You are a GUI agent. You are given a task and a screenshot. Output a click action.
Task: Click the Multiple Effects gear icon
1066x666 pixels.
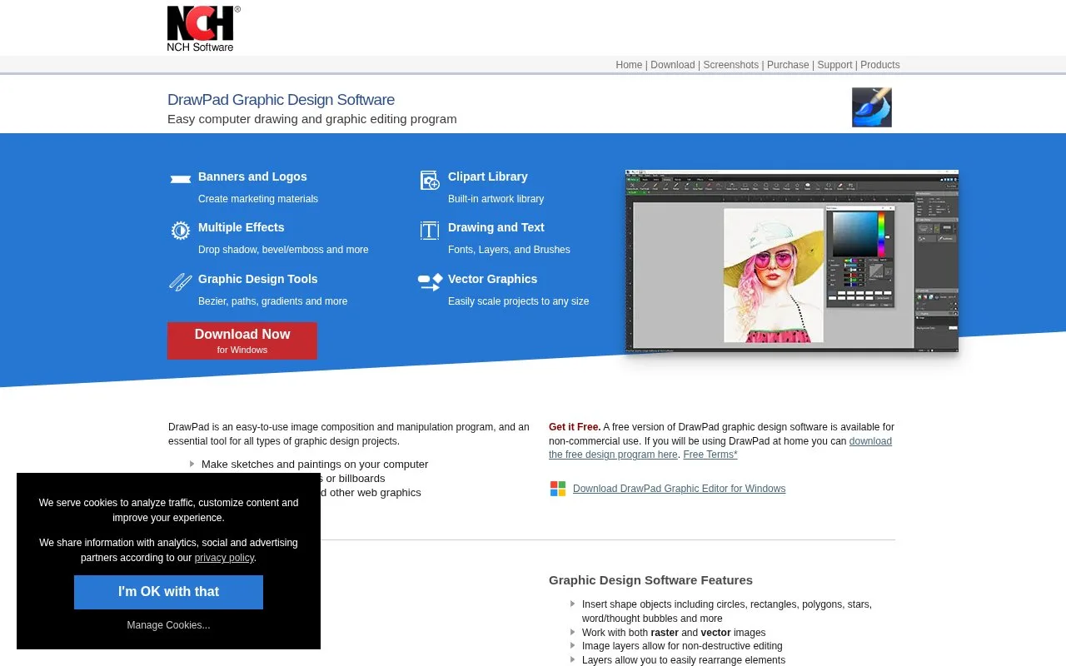coord(181,231)
